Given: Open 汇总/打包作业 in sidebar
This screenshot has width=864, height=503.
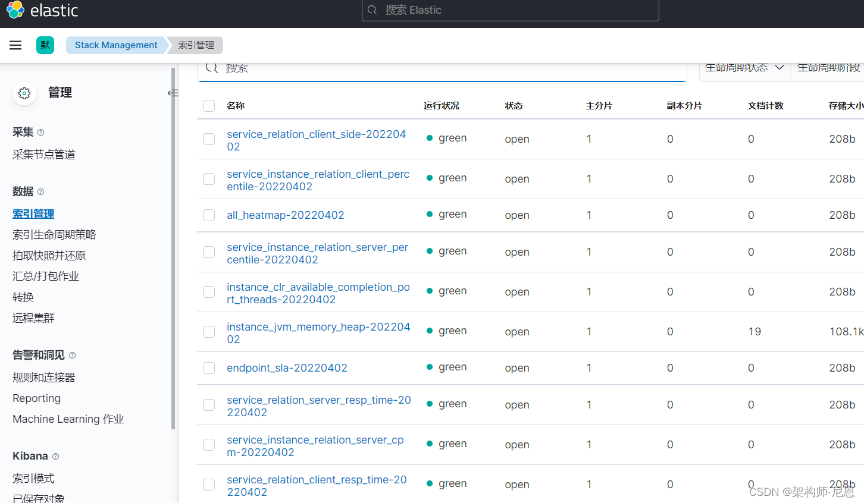Looking at the screenshot, I should (x=46, y=276).
